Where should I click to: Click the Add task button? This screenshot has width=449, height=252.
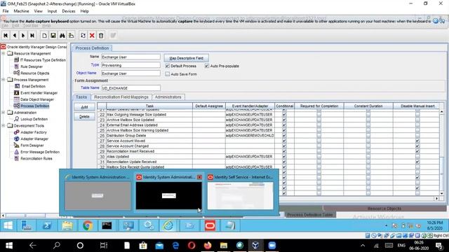click(84, 107)
